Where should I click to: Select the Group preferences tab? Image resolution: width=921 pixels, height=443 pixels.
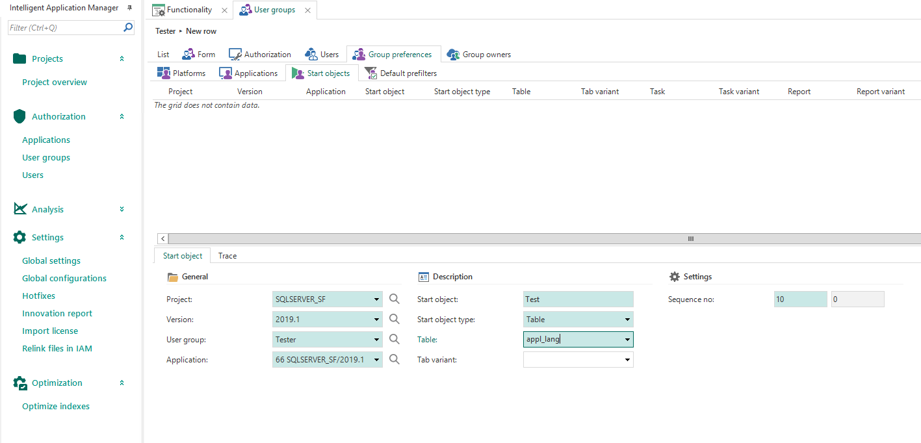[x=393, y=55]
